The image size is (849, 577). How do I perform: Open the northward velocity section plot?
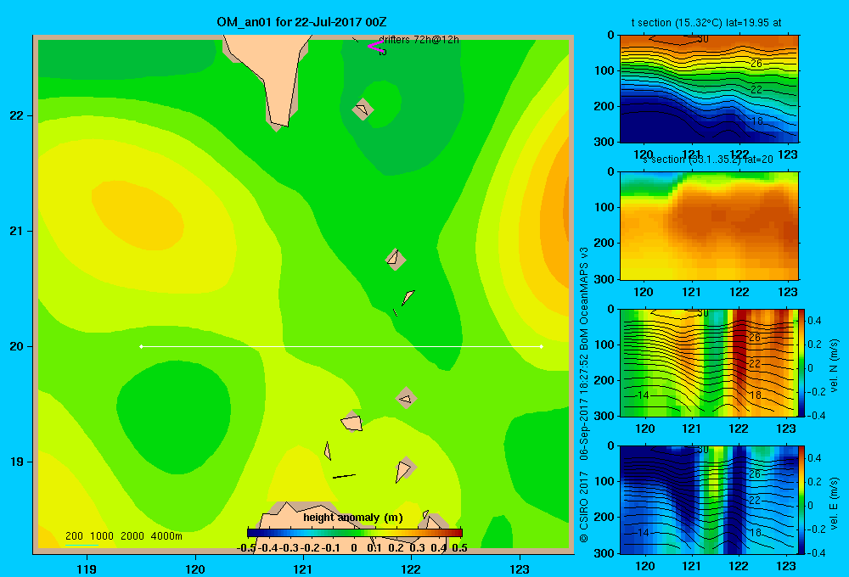[x=709, y=362]
